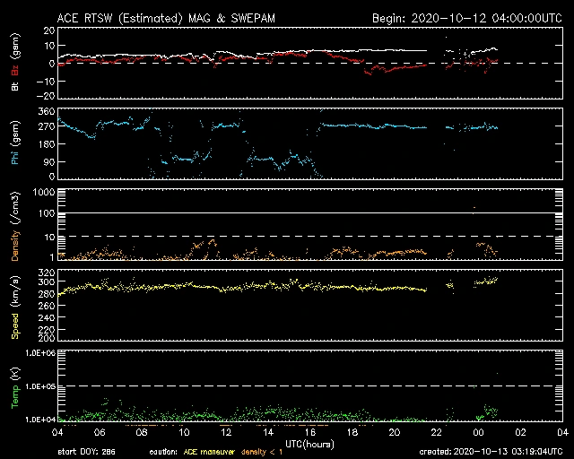Image resolution: width=574 pixels, height=459 pixels.
Task: Click the "1000" tick on the Density axis
Action: pos(44,192)
